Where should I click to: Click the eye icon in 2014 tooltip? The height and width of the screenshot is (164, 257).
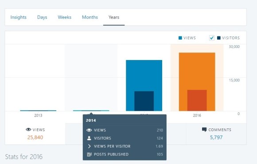(89, 130)
